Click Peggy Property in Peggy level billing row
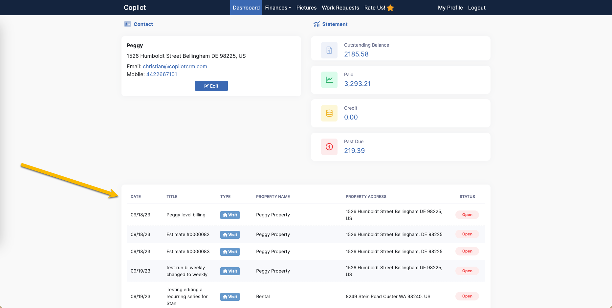The height and width of the screenshot is (308, 612). tap(273, 215)
